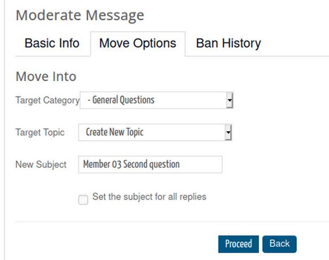Open the Ban History tab
Viewport: 329px width, 260px height.
229,43
